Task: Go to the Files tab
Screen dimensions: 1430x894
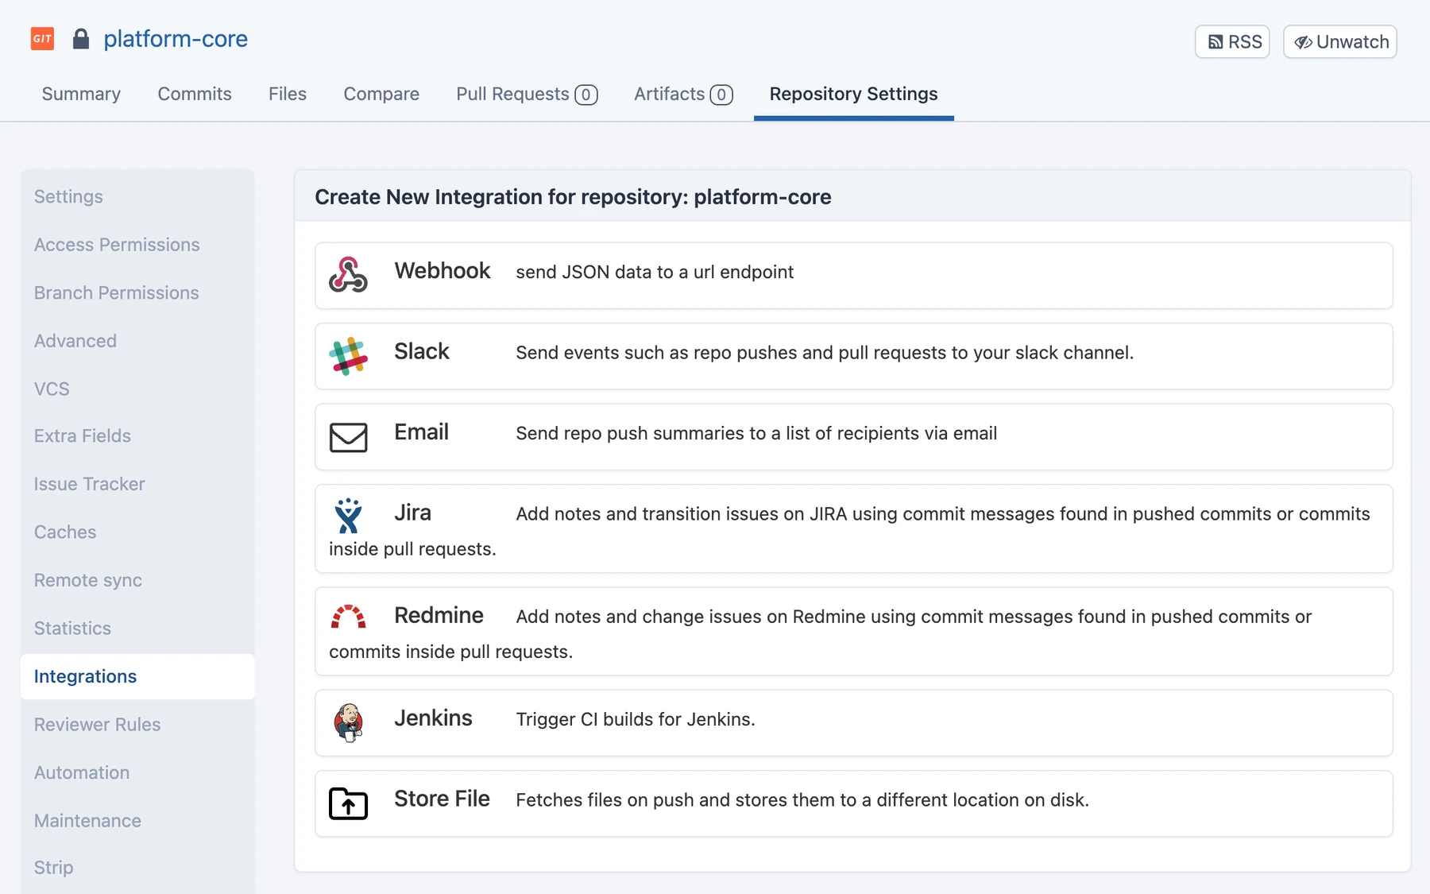Action: 288,94
